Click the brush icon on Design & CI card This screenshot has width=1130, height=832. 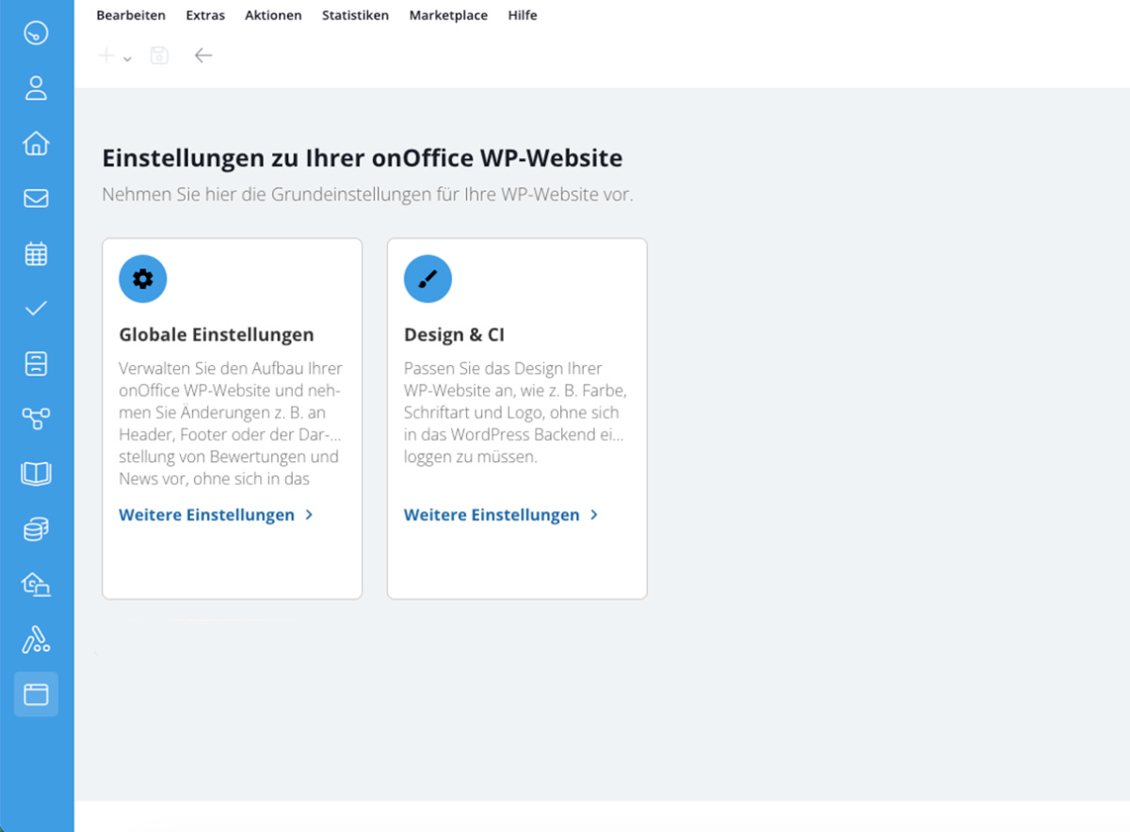(428, 279)
